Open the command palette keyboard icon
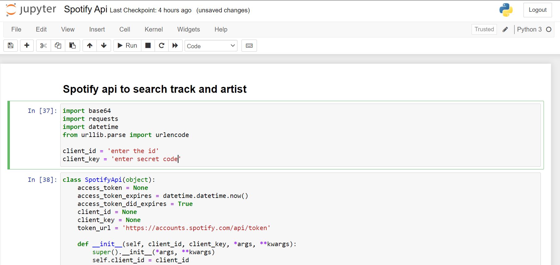 (x=249, y=46)
